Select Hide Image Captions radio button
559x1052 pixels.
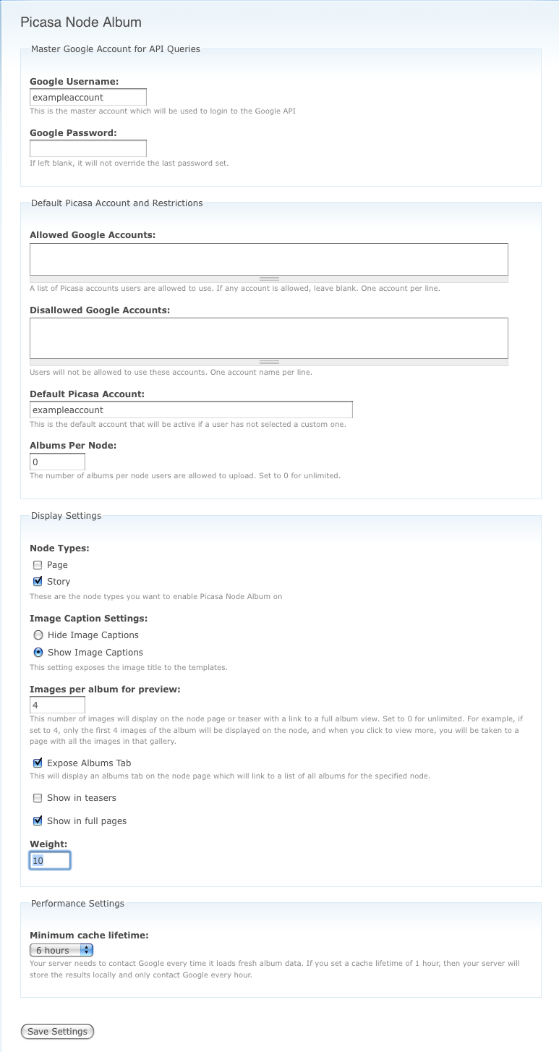(x=38, y=635)
